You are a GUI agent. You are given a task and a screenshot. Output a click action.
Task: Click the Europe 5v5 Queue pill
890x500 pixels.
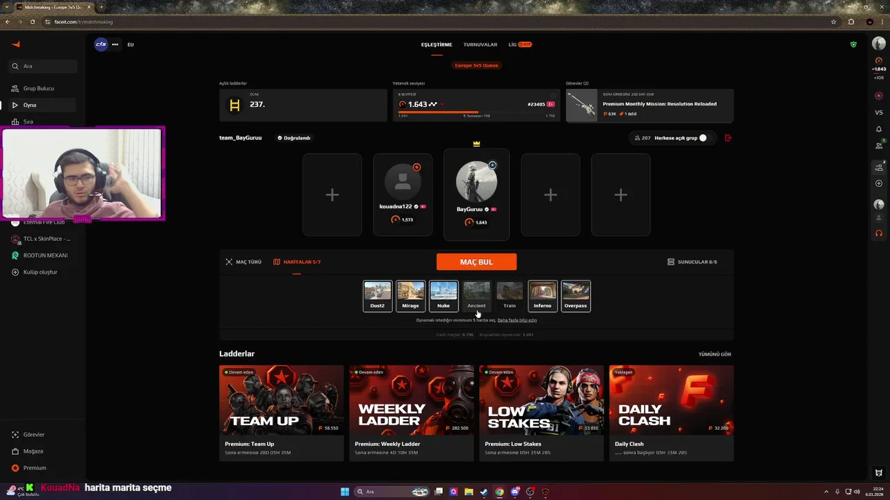click(476, 65)
